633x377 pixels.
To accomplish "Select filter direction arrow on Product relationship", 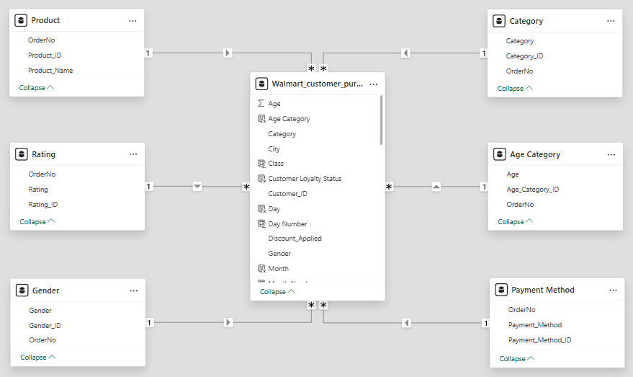I will pos(228,53).
